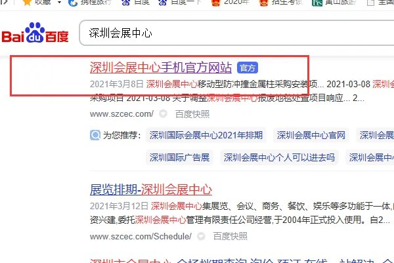Open the 展览排期-深圳会展中心 result link
The height and width of the screenshot is (263, 394).
point(151,190)
